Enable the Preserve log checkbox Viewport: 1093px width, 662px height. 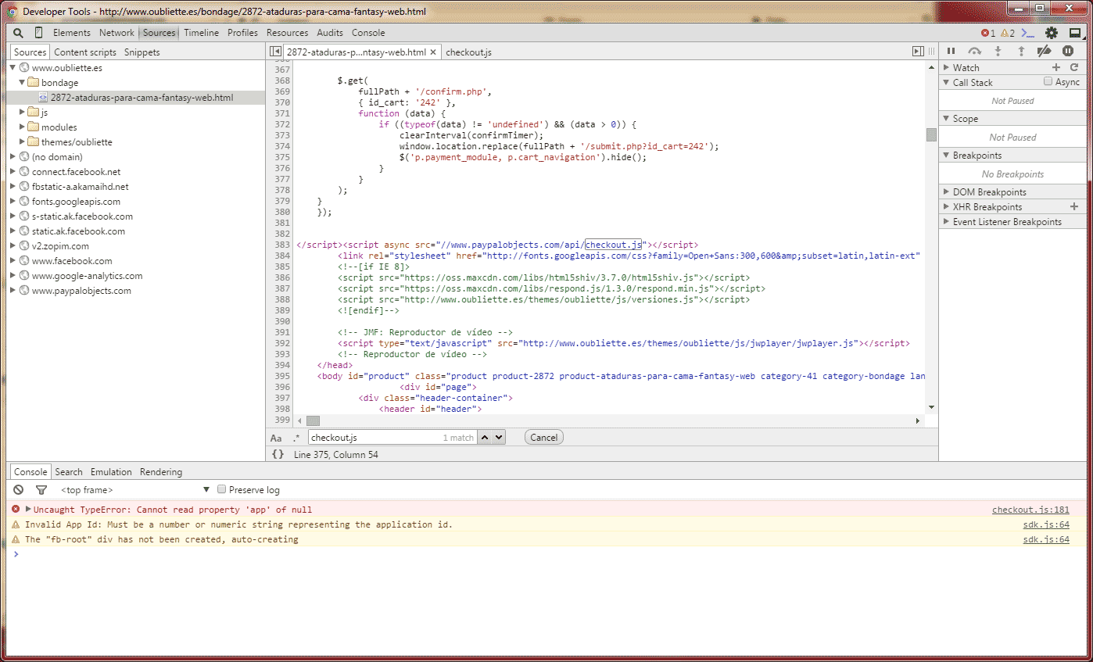coord(222,490)
